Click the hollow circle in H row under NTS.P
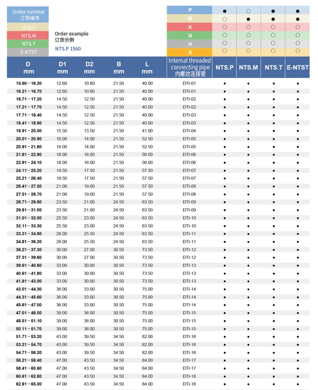This screenshot has width=318, height=390. pyautogui.click(x=225, y=43)
